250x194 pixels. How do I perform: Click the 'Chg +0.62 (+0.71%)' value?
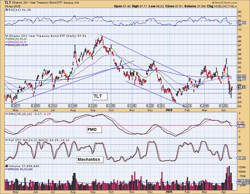tap(221, 6)
